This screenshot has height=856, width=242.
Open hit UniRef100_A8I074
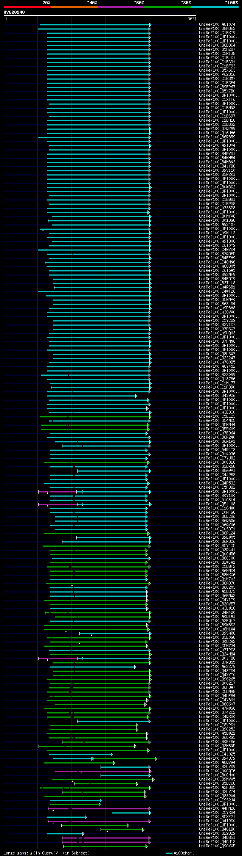217,24
